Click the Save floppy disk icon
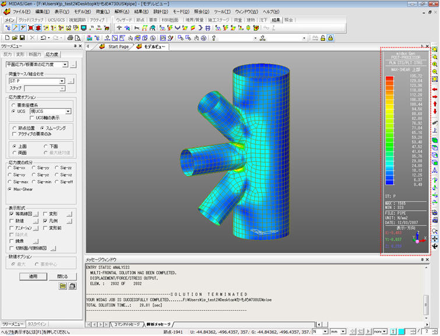This screenshot has width=440, height=336. point(22,38)
